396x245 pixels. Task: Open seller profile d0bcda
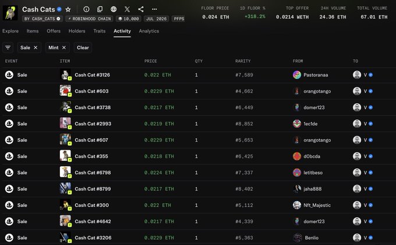312,156
